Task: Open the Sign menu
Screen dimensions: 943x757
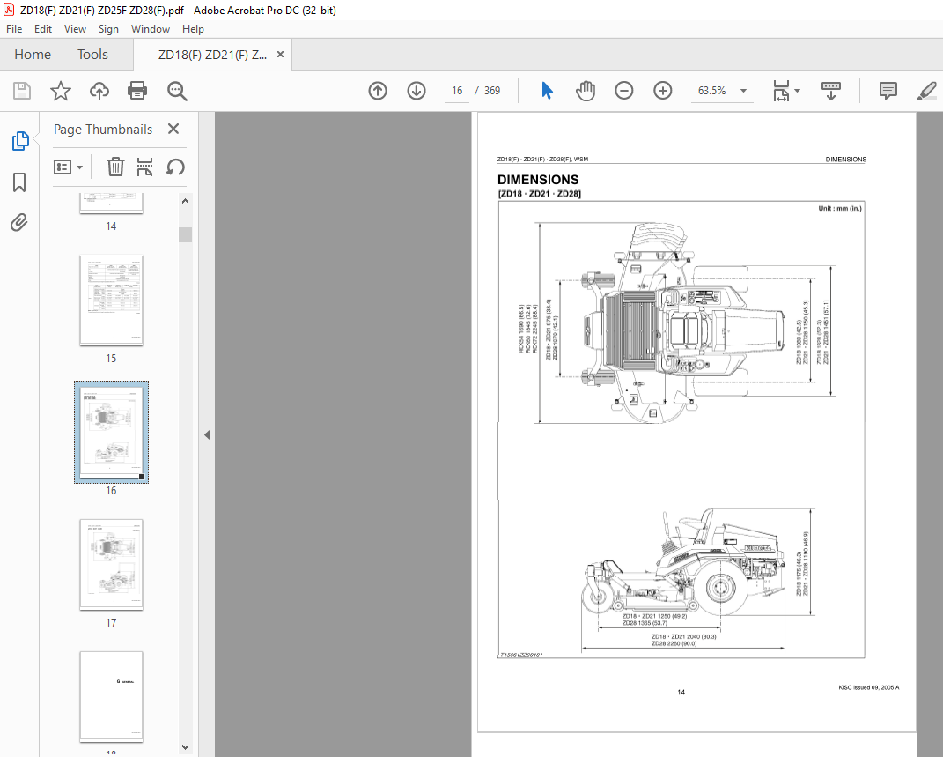Action: [x=108, y=29]
